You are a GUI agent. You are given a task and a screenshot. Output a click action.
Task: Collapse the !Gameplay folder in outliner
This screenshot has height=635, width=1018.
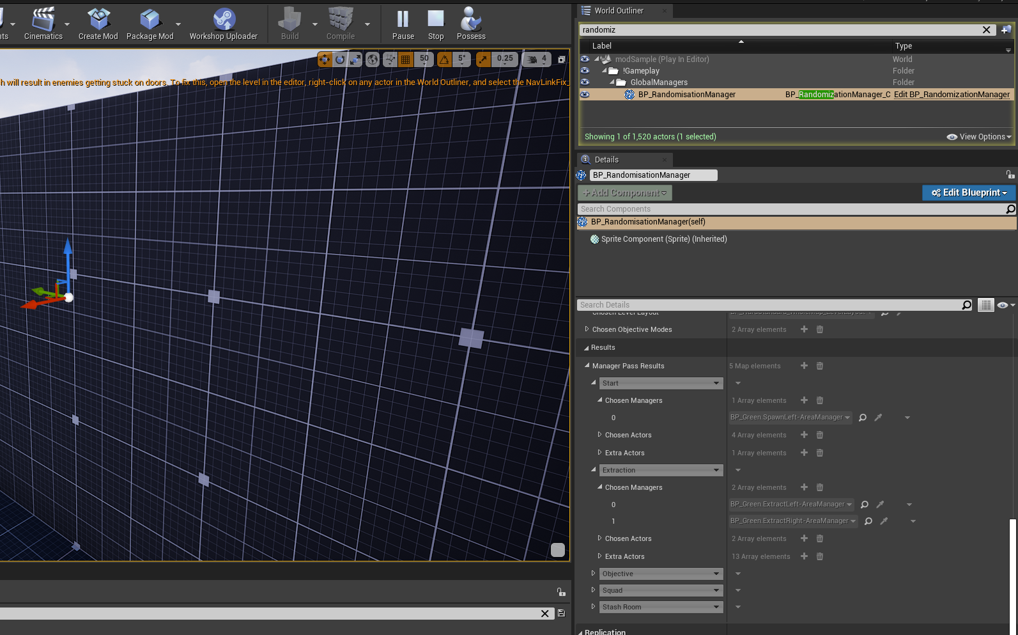605,70
